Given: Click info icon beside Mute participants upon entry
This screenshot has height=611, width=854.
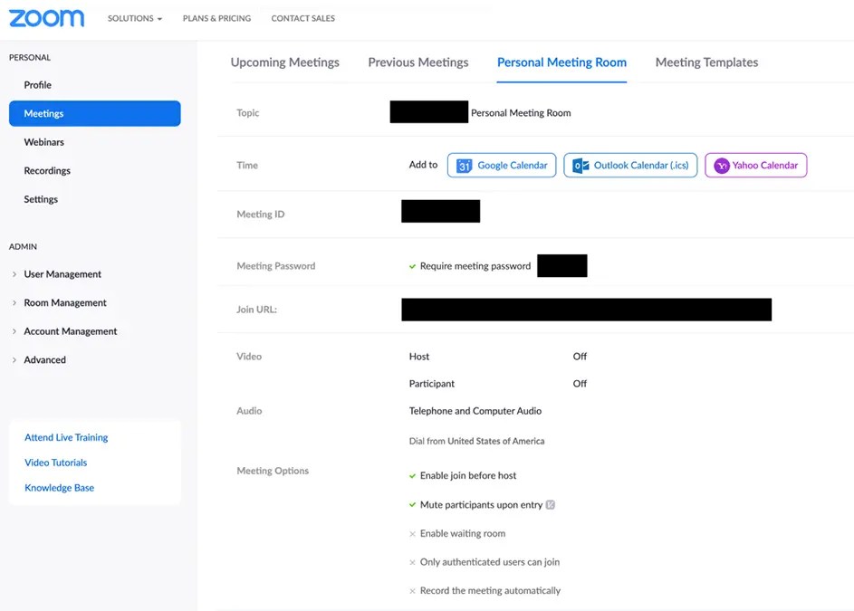Looking at the screenshot, I should pyautogui.click(x=552, y=504).
